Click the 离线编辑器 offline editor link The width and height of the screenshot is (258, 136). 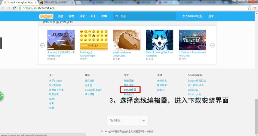coord(130,90)
